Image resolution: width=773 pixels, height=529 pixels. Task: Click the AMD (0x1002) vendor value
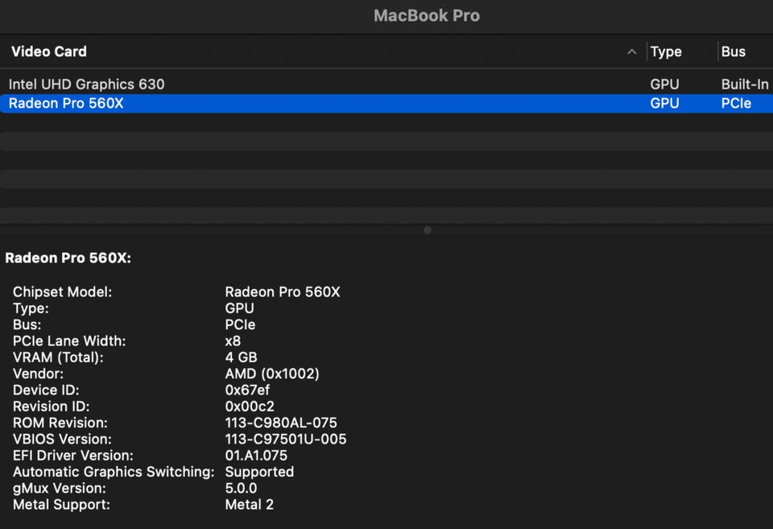pos(272,374)
